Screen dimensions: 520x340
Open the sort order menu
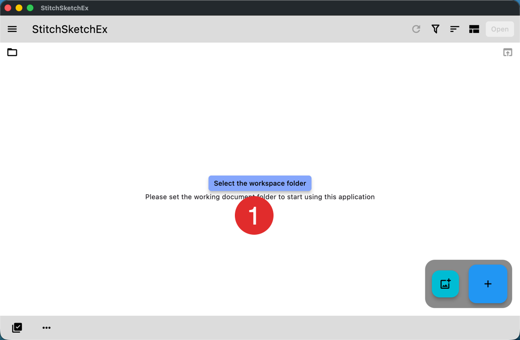455,29
